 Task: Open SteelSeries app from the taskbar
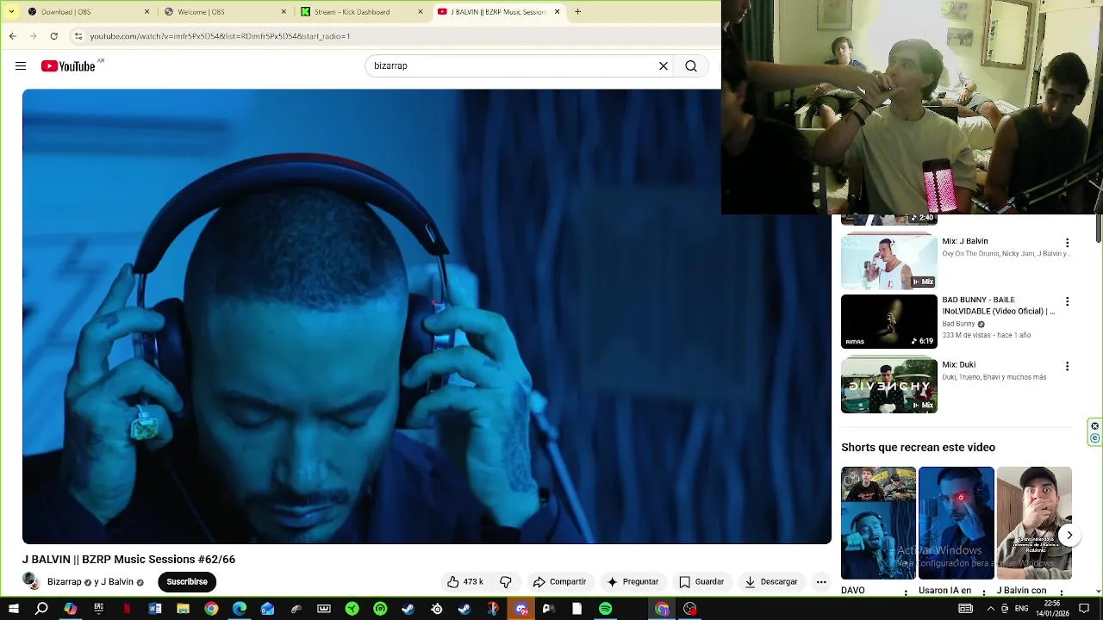pyautogui.click(x=437, y=609)
